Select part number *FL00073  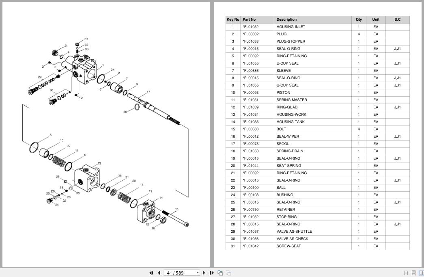tap(250, 144)
